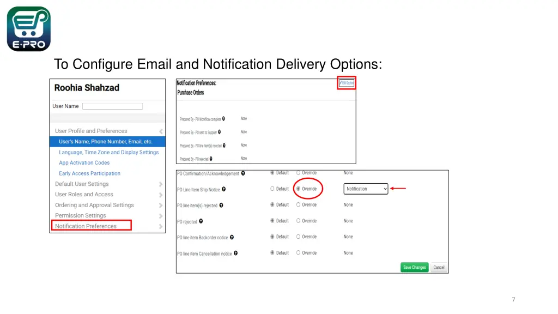Select Ordering and Approval Settings menu item

pos(94,205)
